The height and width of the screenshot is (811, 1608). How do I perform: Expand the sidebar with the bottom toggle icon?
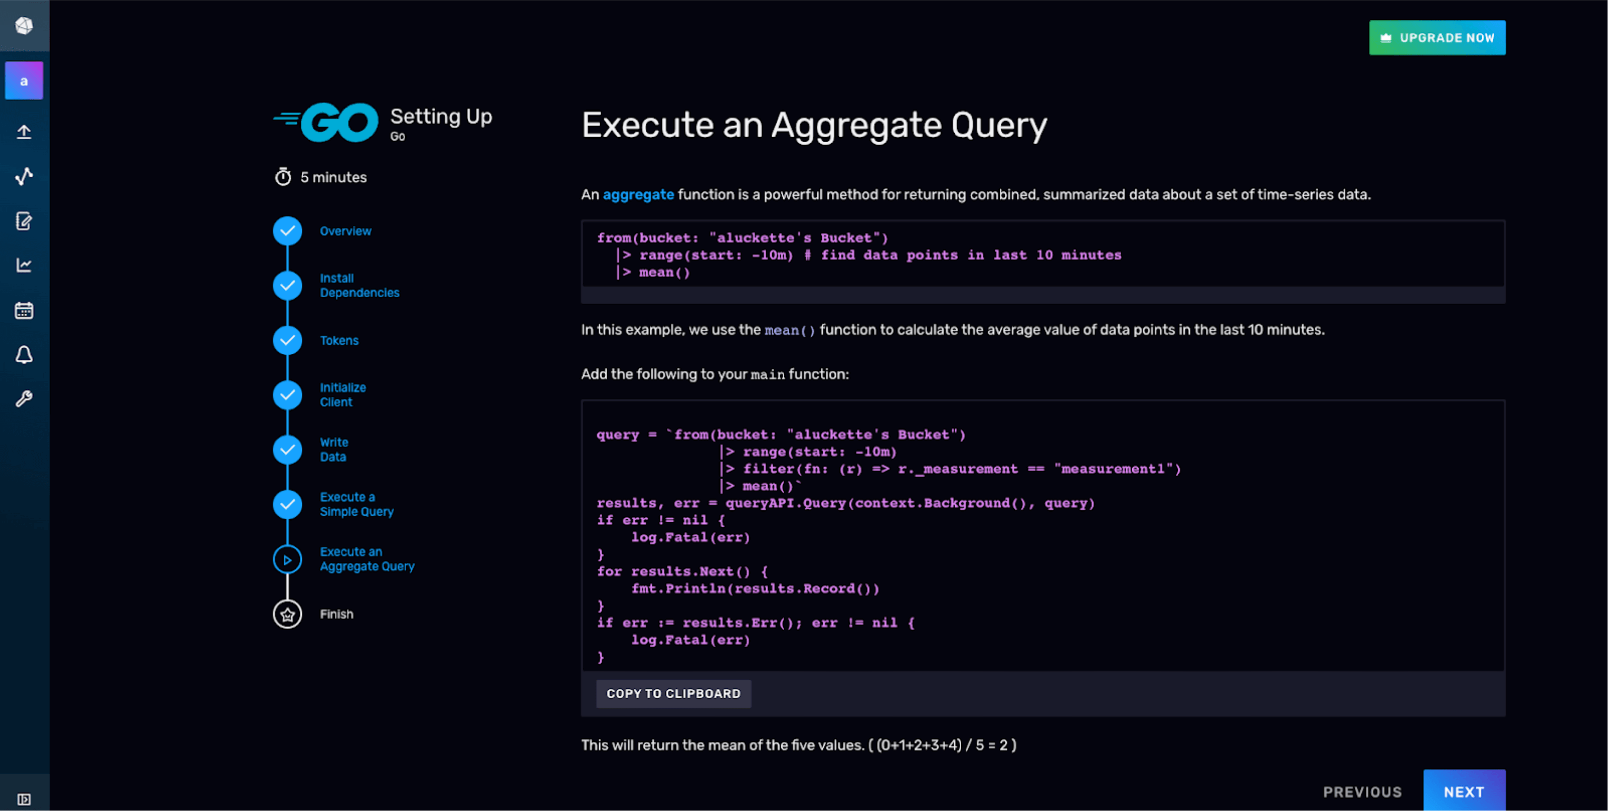pos(24,799)
